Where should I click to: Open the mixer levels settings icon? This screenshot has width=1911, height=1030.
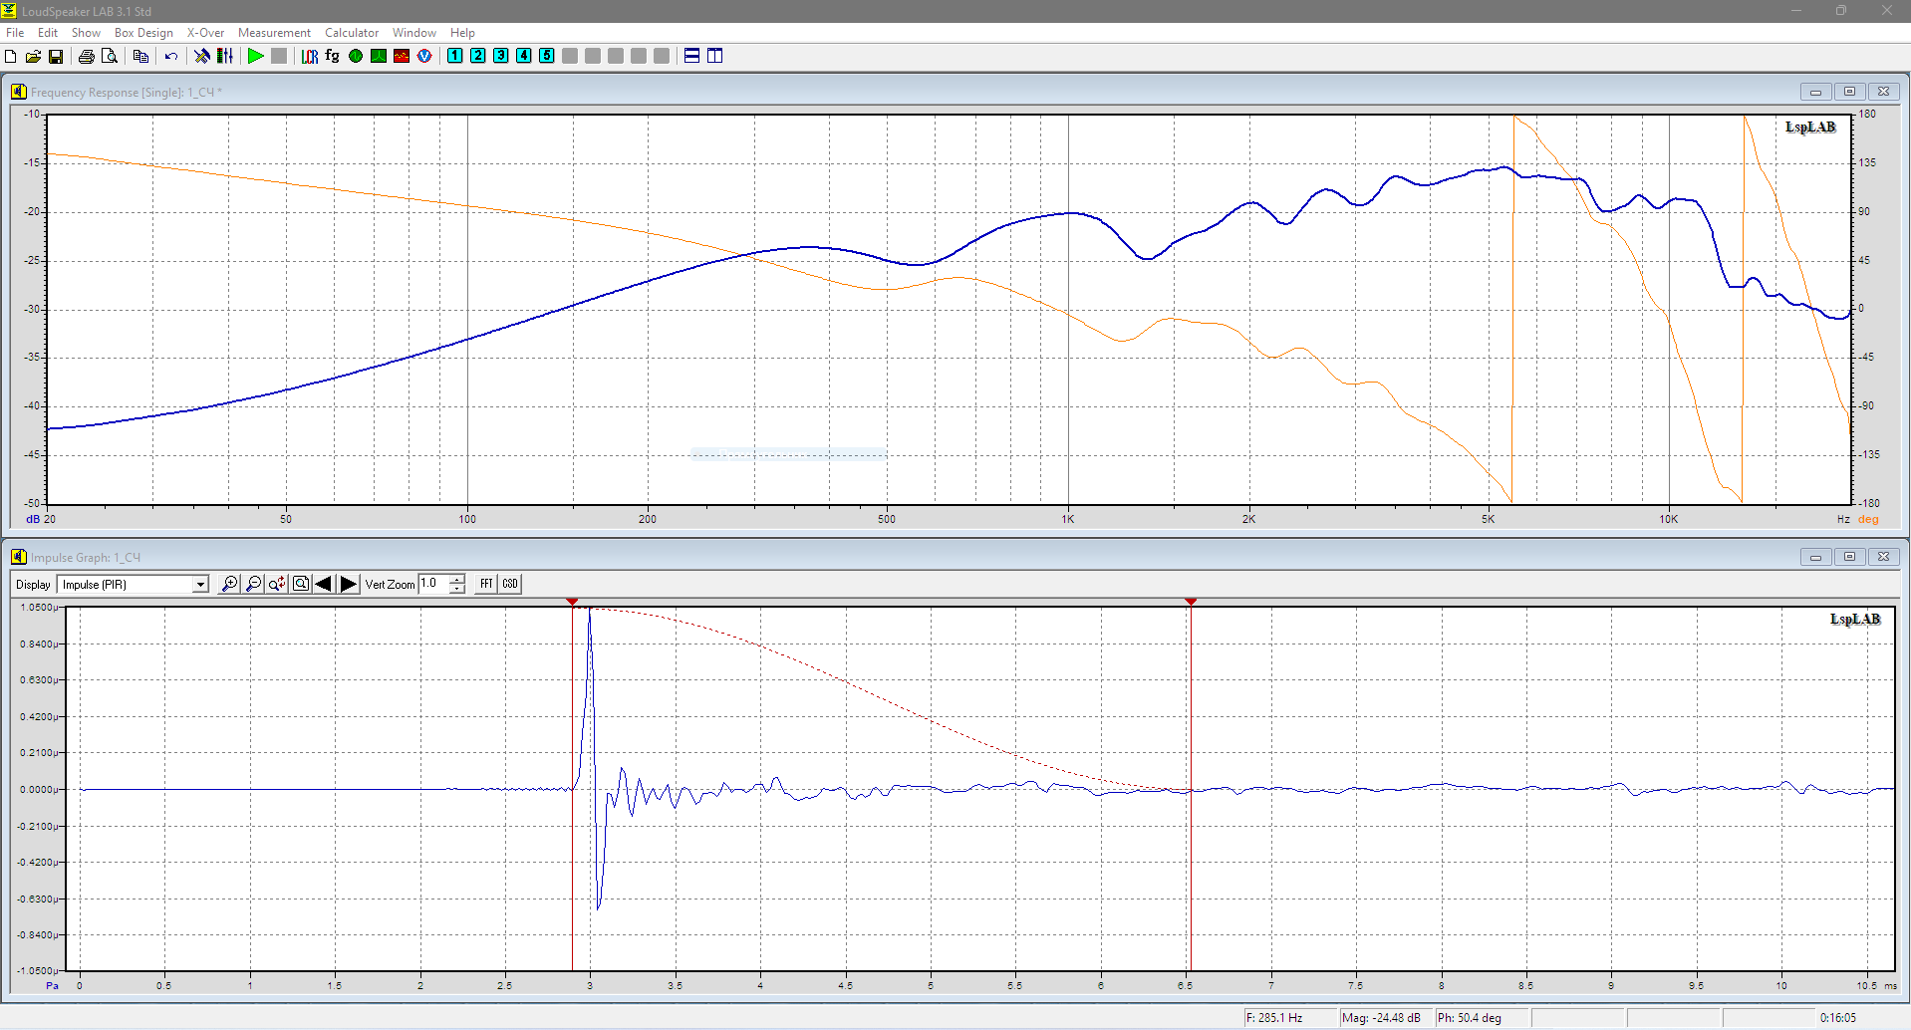[225, 56]
